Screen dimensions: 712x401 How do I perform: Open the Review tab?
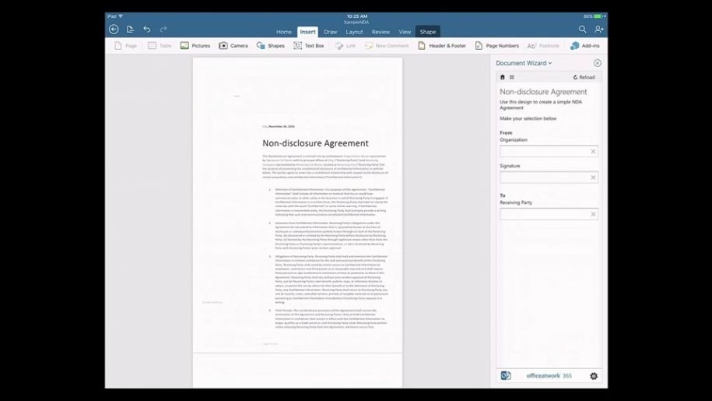coord(381,32)
